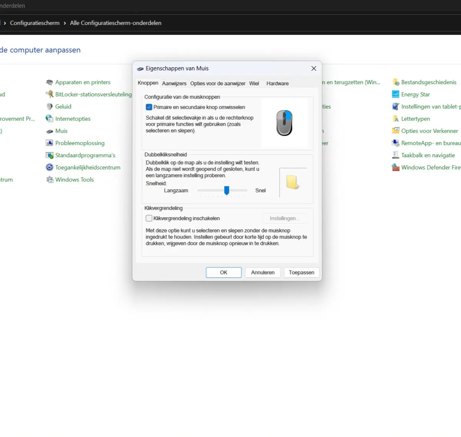Enable Klikvergrendeling inschakelen checkbox
The height and width of the screenshot is (437, 461).
(149, 218)
